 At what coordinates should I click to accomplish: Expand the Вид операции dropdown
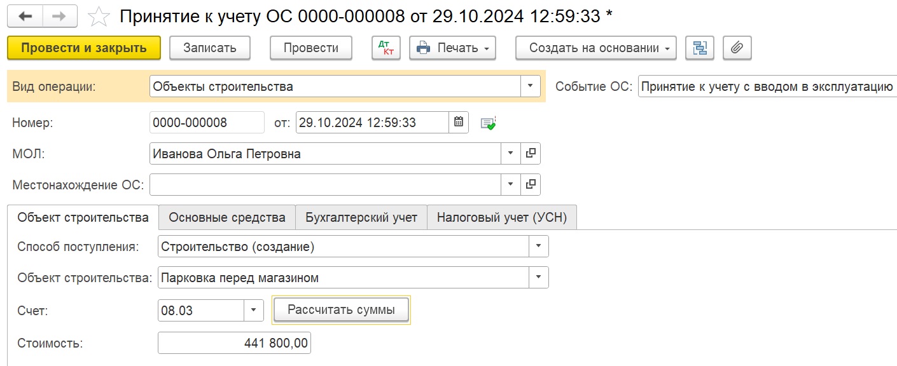click(531, 86)
